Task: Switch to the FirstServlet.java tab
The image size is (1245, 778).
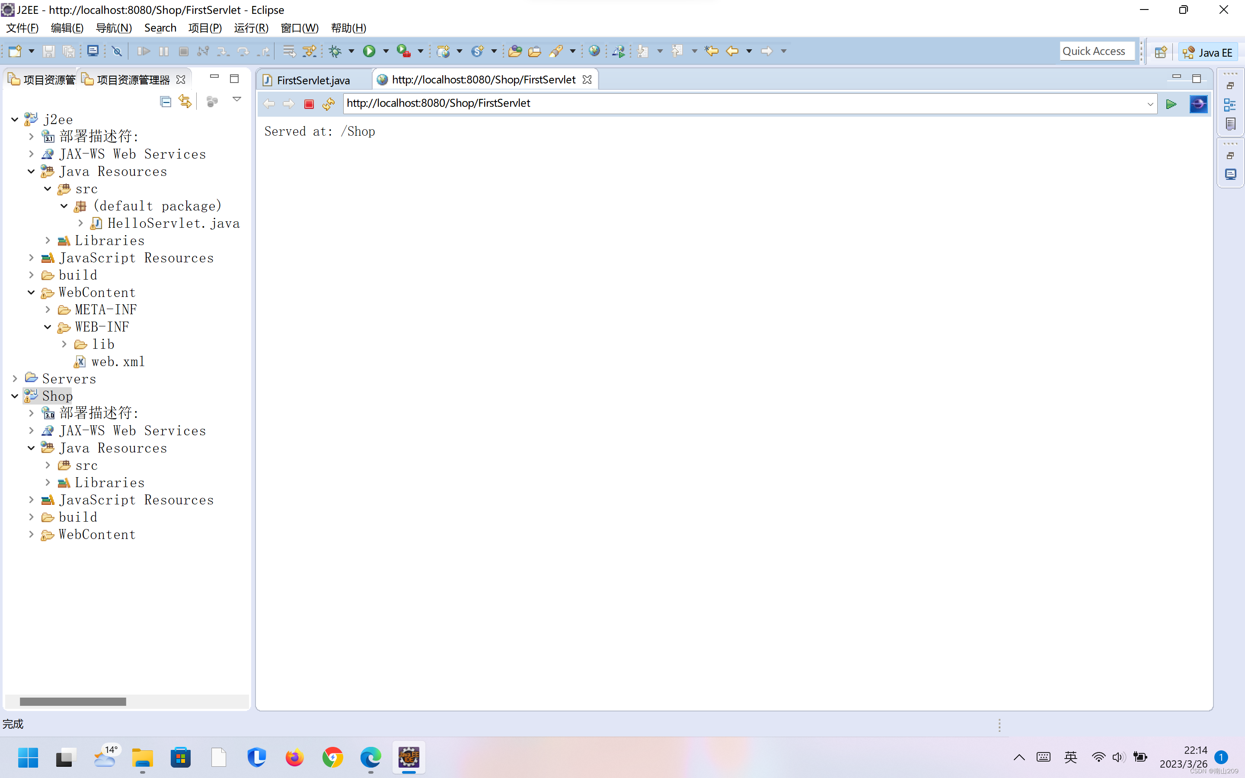Action: click(313, 80)
